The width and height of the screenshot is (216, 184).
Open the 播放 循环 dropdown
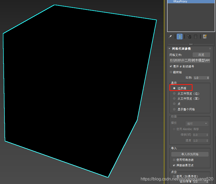(197, 124)
